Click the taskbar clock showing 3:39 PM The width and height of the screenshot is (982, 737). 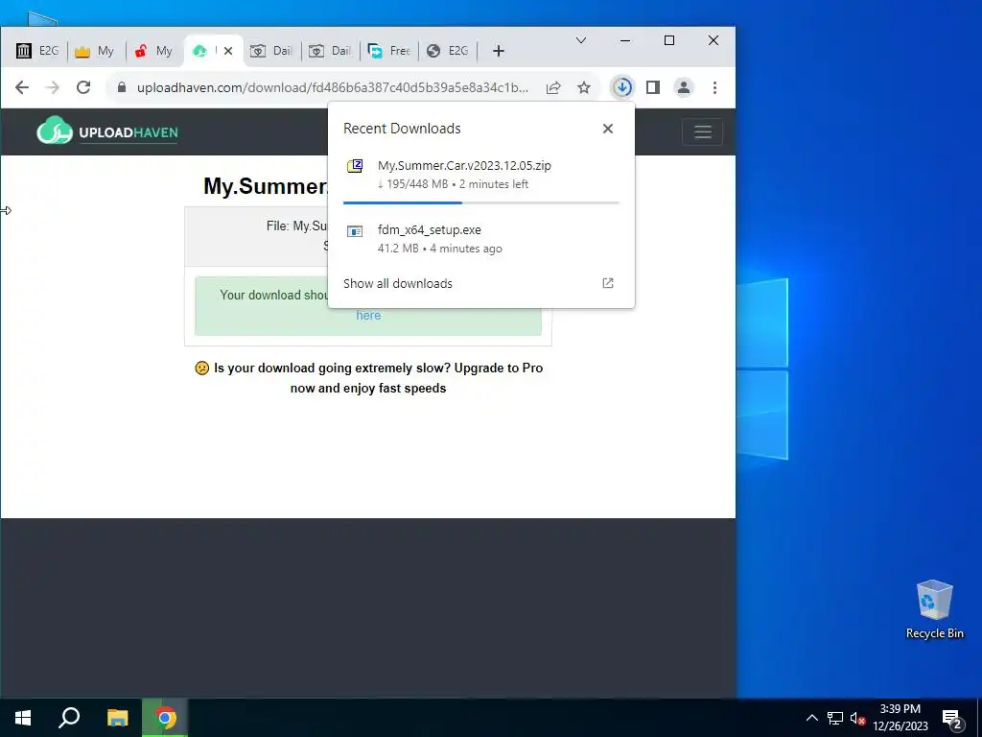pyautogui.click(x=900, y=718)
